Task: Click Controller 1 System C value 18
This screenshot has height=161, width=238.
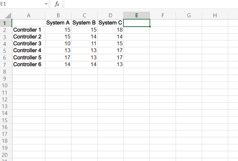Action: click(110, 30)
